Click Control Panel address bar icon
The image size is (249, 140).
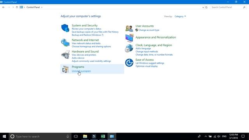pyautogui.click(x=21, y=7)
